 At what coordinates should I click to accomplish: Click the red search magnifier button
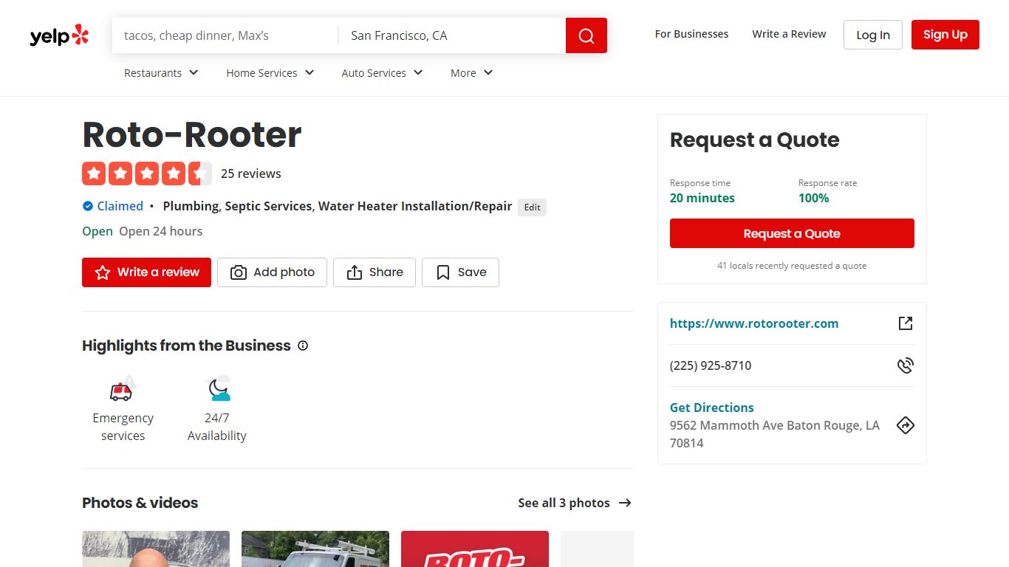[586, 35]
